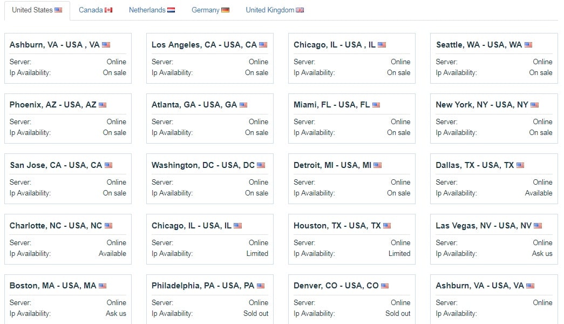Click the flag icon beside Las Vegas, NV

pyautogui.click(x=538, y=226)
